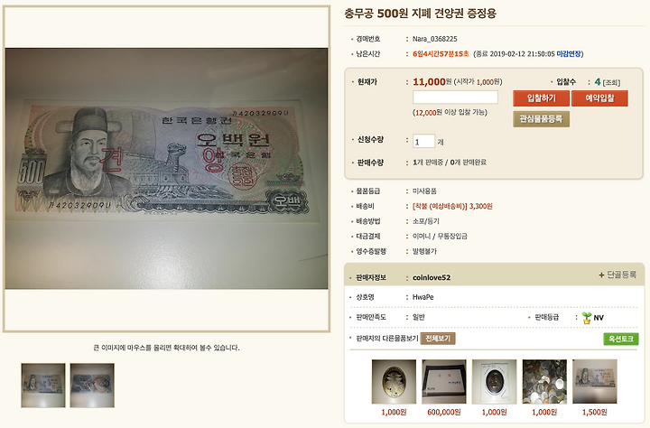Image resolution: width=650 pixels, height=428 pixels.
Task: Click the seller name coinlove52
Action: pos(432,277)
